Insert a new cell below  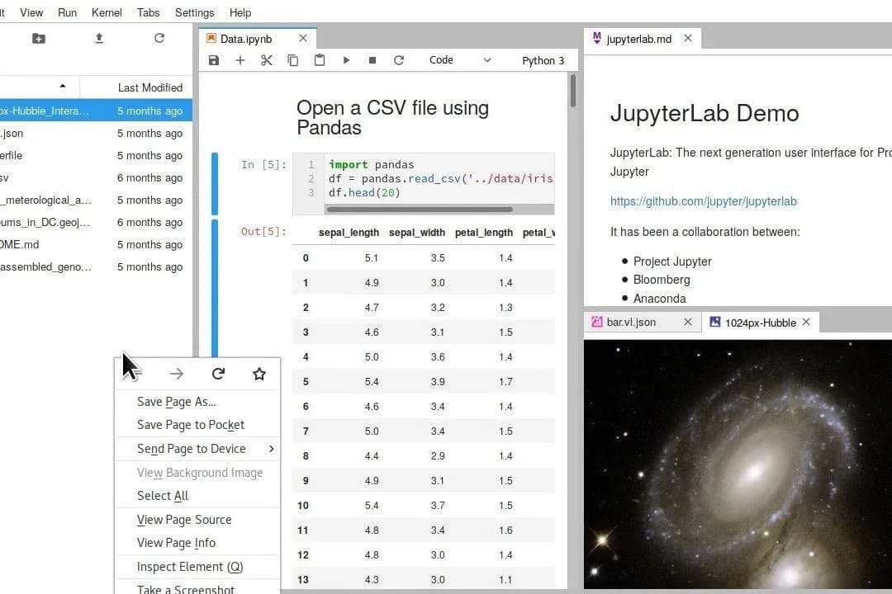point(240,59)
